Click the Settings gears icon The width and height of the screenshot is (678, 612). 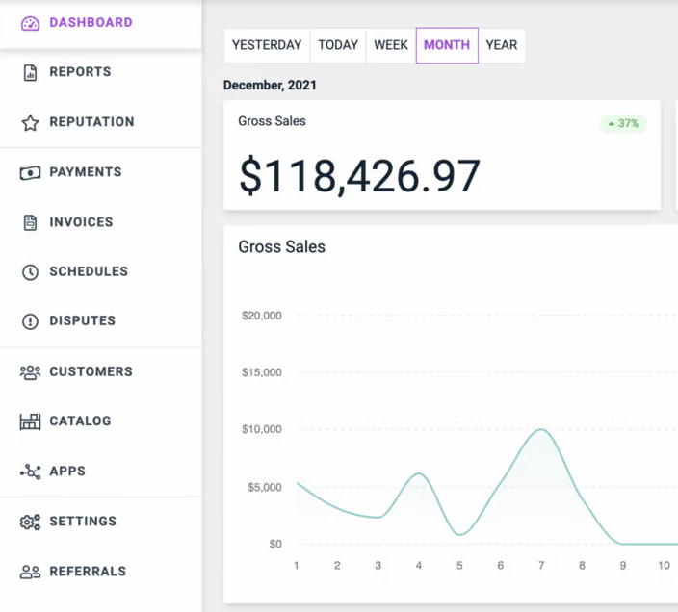30,522
